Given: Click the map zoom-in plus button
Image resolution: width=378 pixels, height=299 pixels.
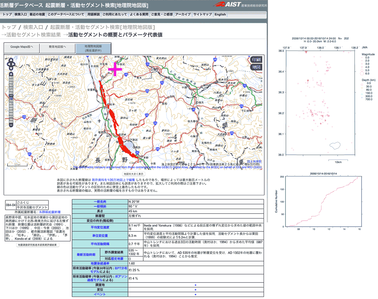Looking at the screenshot, I should pos(11,74).
